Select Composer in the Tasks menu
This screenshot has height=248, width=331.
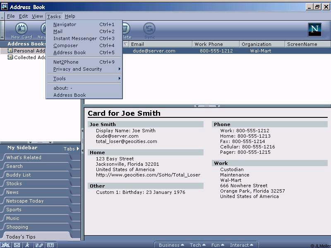84,45
